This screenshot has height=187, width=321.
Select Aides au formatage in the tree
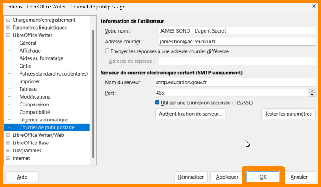coord(41,58)
